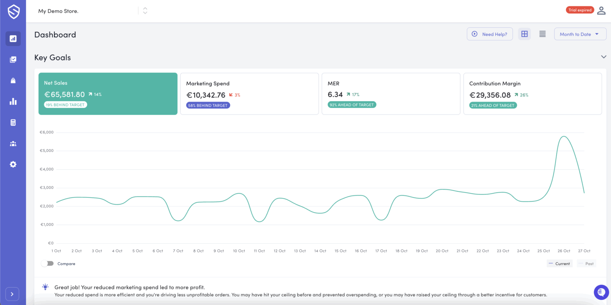
Task: Open the customers people icon in sidebar
Action: pos(13,143)
